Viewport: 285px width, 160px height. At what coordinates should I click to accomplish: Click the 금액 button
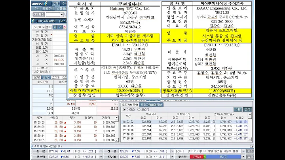click(x=247, y=109)
